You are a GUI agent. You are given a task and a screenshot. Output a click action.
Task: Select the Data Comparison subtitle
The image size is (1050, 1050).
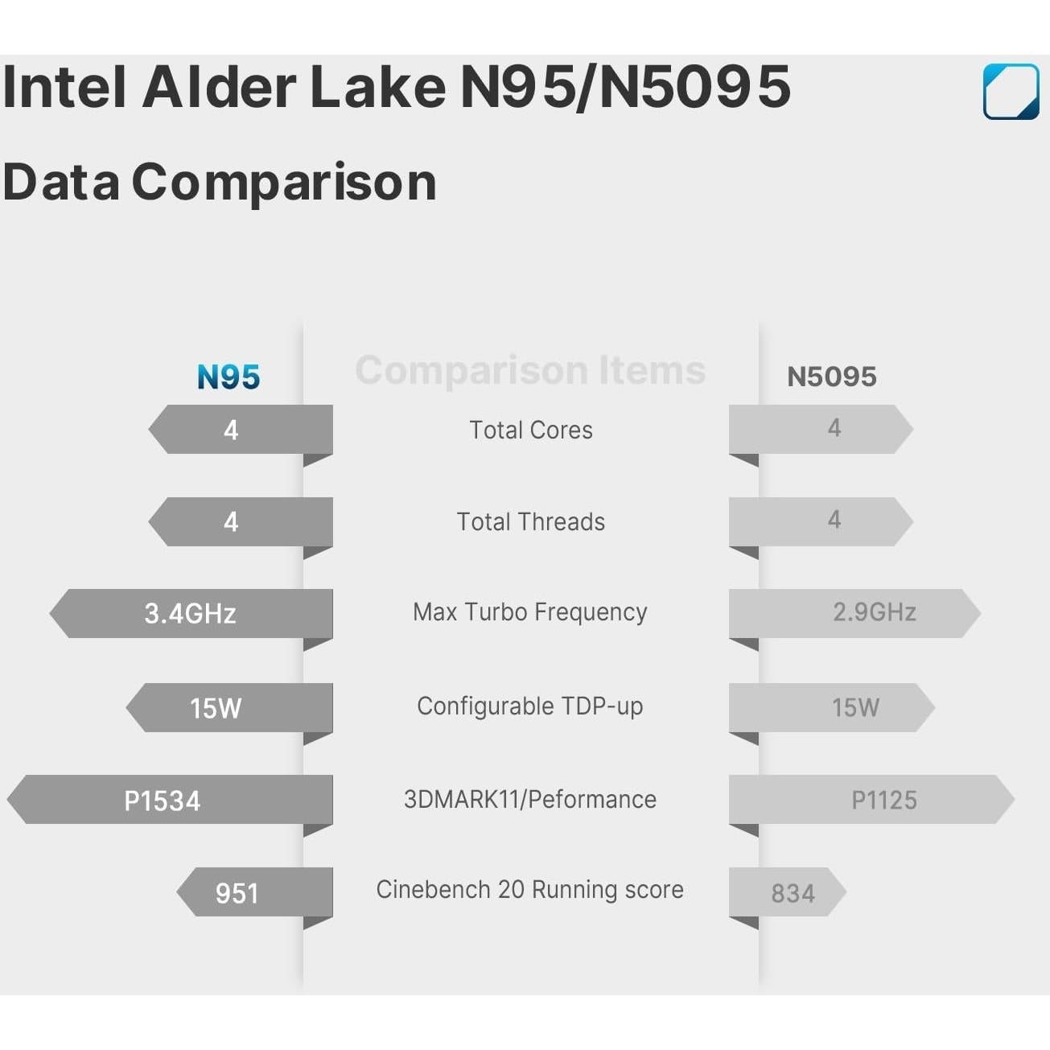[220, 182]
